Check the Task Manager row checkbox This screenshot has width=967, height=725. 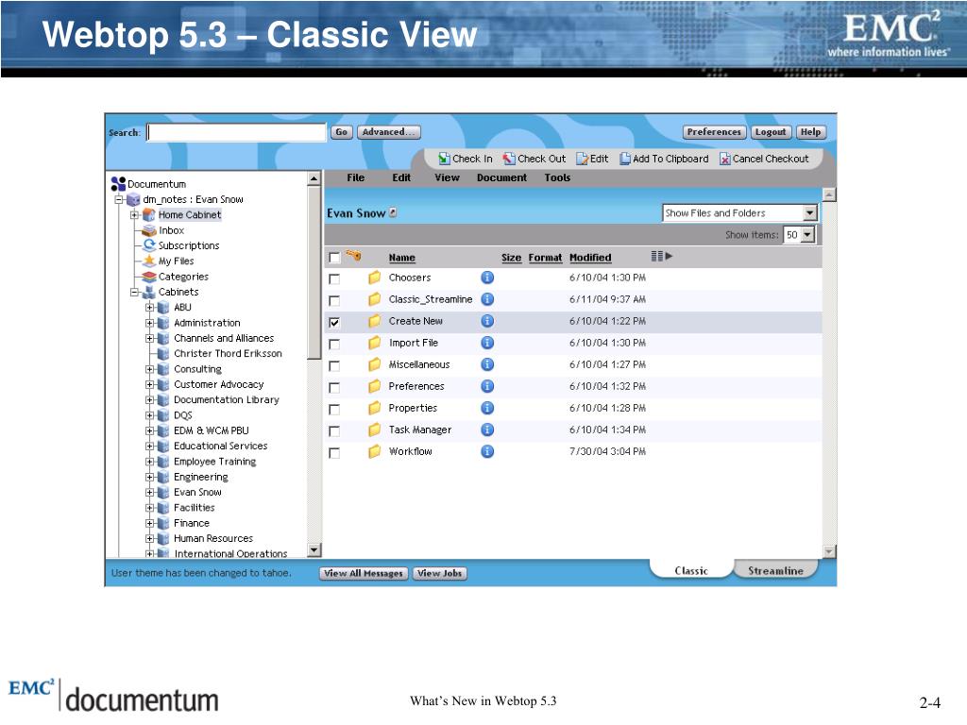tap(334, 430)
